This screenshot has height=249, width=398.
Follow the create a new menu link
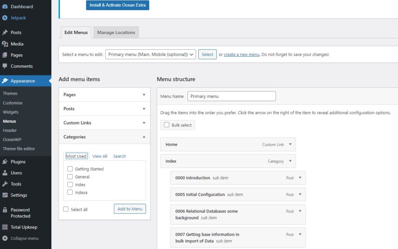point(242,54)
